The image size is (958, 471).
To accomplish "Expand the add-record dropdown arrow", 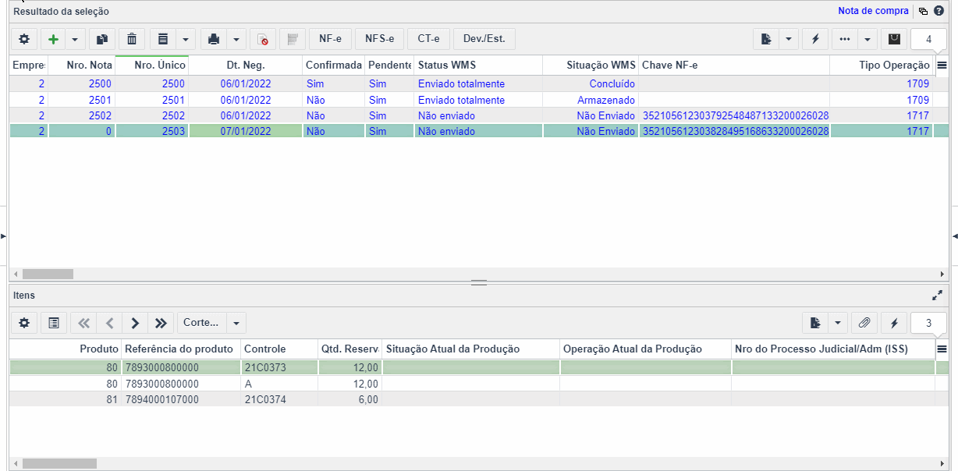I will coord(75,39).
